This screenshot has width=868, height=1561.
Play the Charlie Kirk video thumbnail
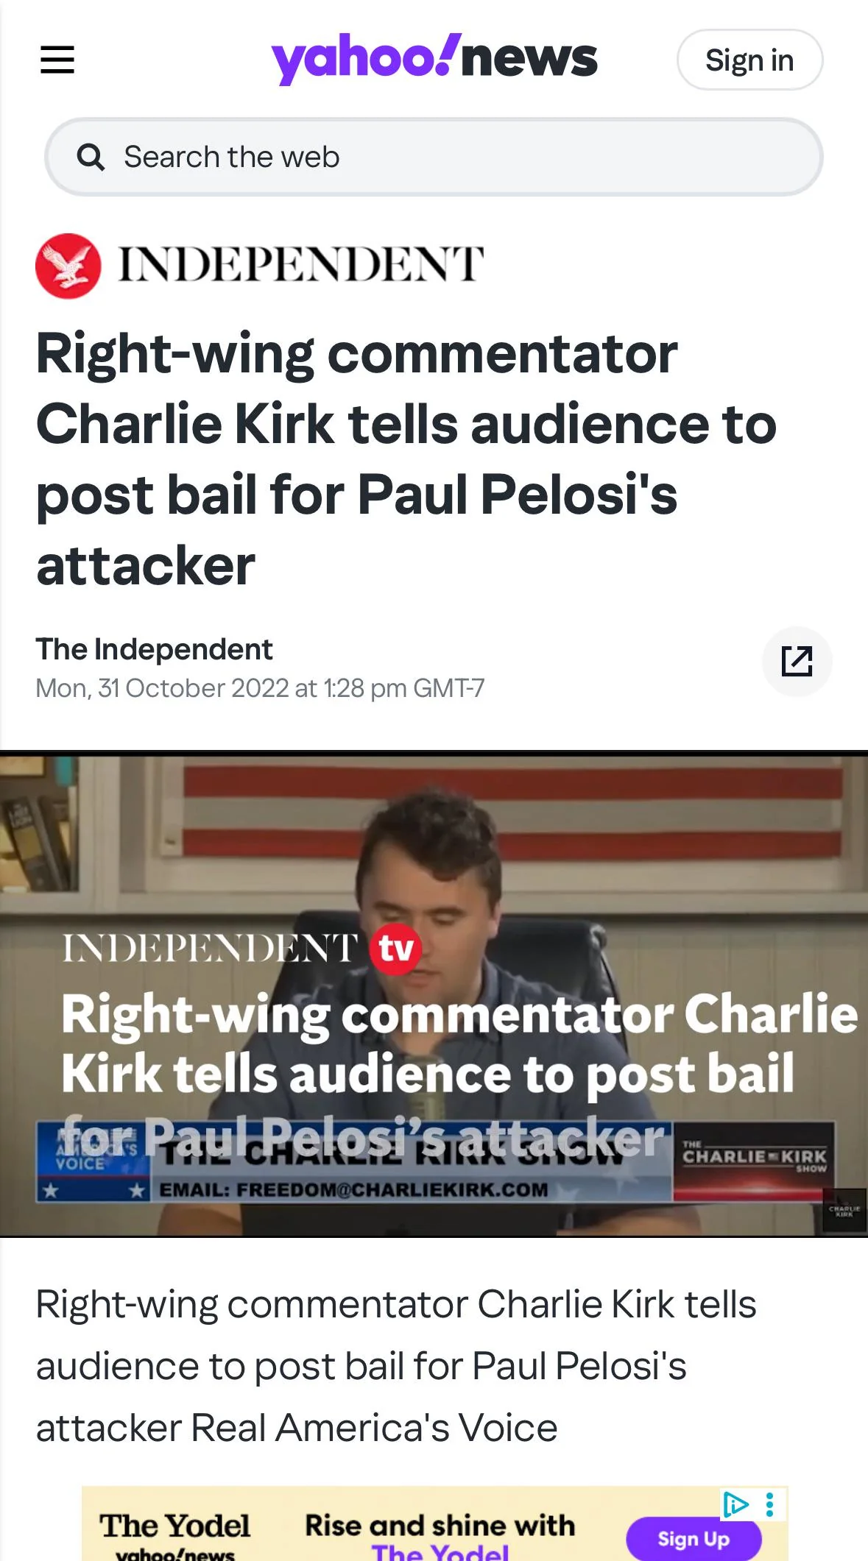[434, 994]
